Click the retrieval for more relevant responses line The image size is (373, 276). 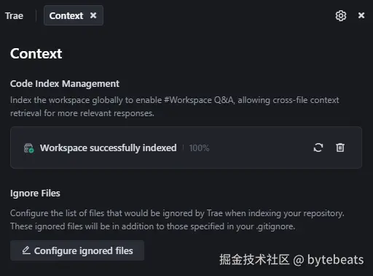[x=82, y=113]
